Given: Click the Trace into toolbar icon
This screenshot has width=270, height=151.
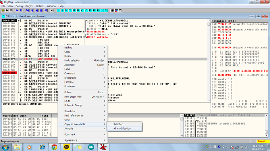Looking at the screenshot, I should point(37,10).
